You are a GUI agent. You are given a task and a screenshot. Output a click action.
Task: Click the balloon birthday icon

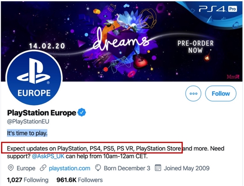pyautogui.click(x=98, y=168)
